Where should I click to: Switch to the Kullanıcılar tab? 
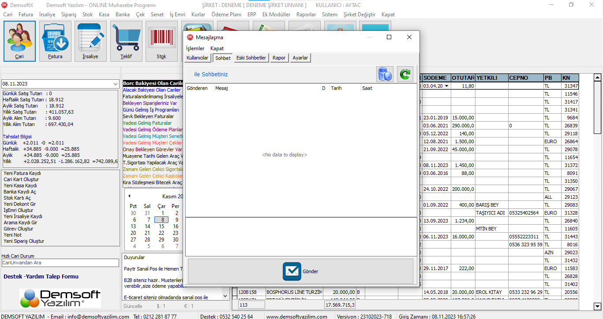(x=197, y=58)
